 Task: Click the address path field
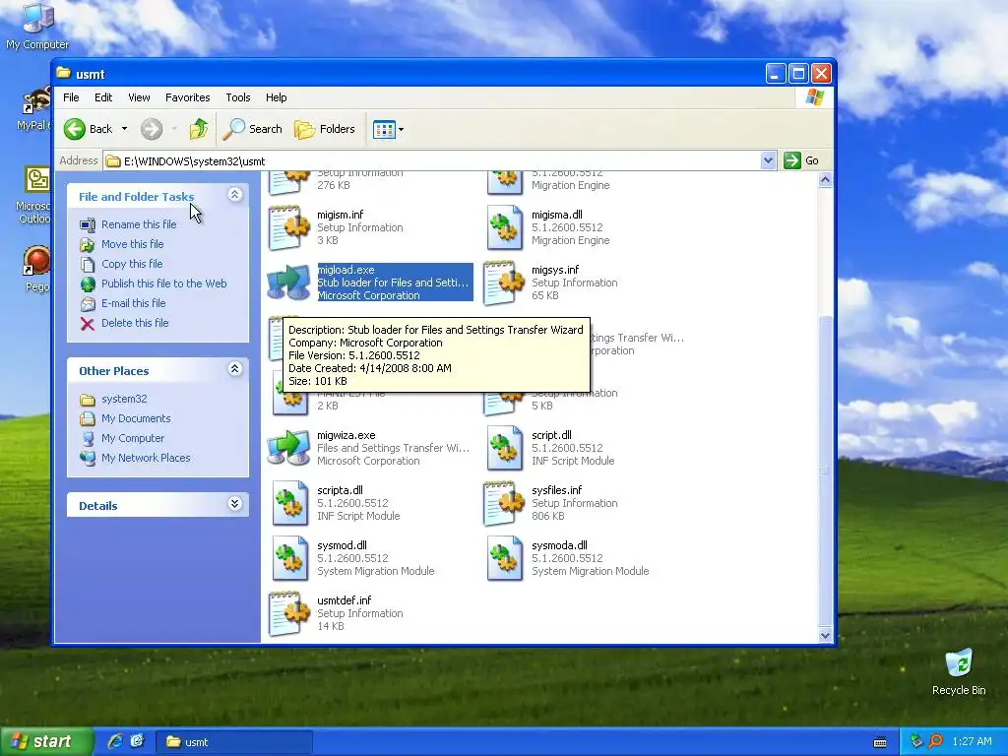(x=431, y=160)
